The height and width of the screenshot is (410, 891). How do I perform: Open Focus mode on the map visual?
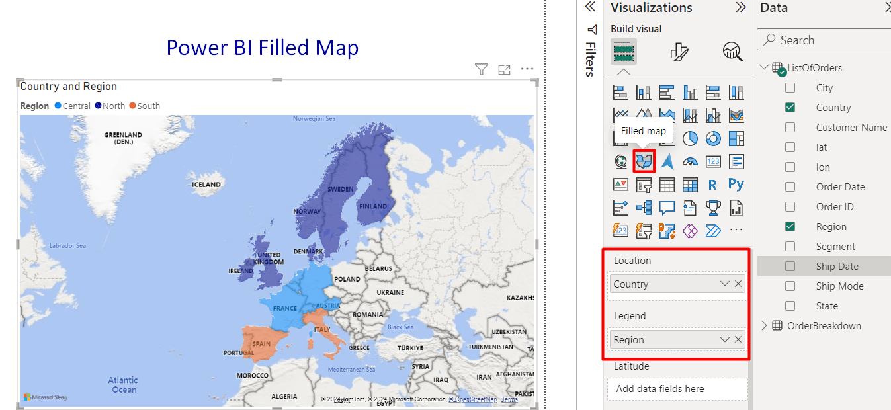504,69
